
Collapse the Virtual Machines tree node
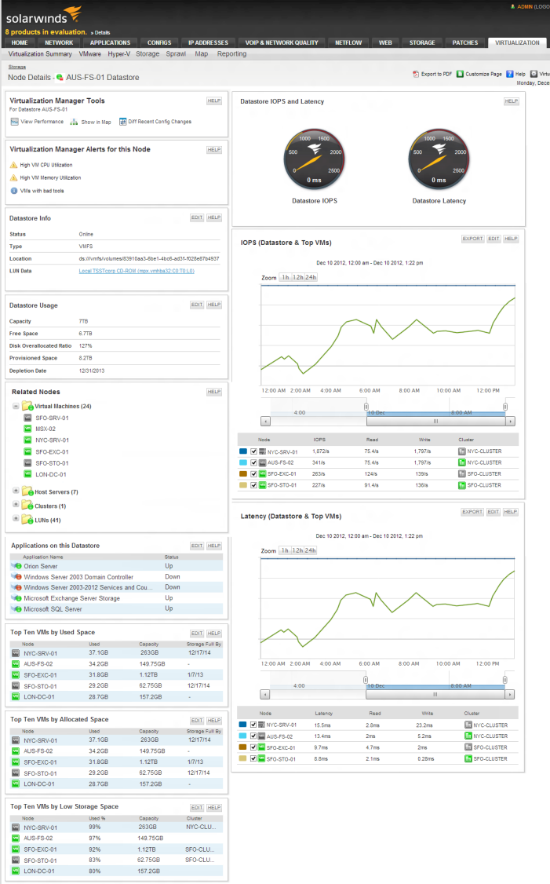tap(13, 405)
